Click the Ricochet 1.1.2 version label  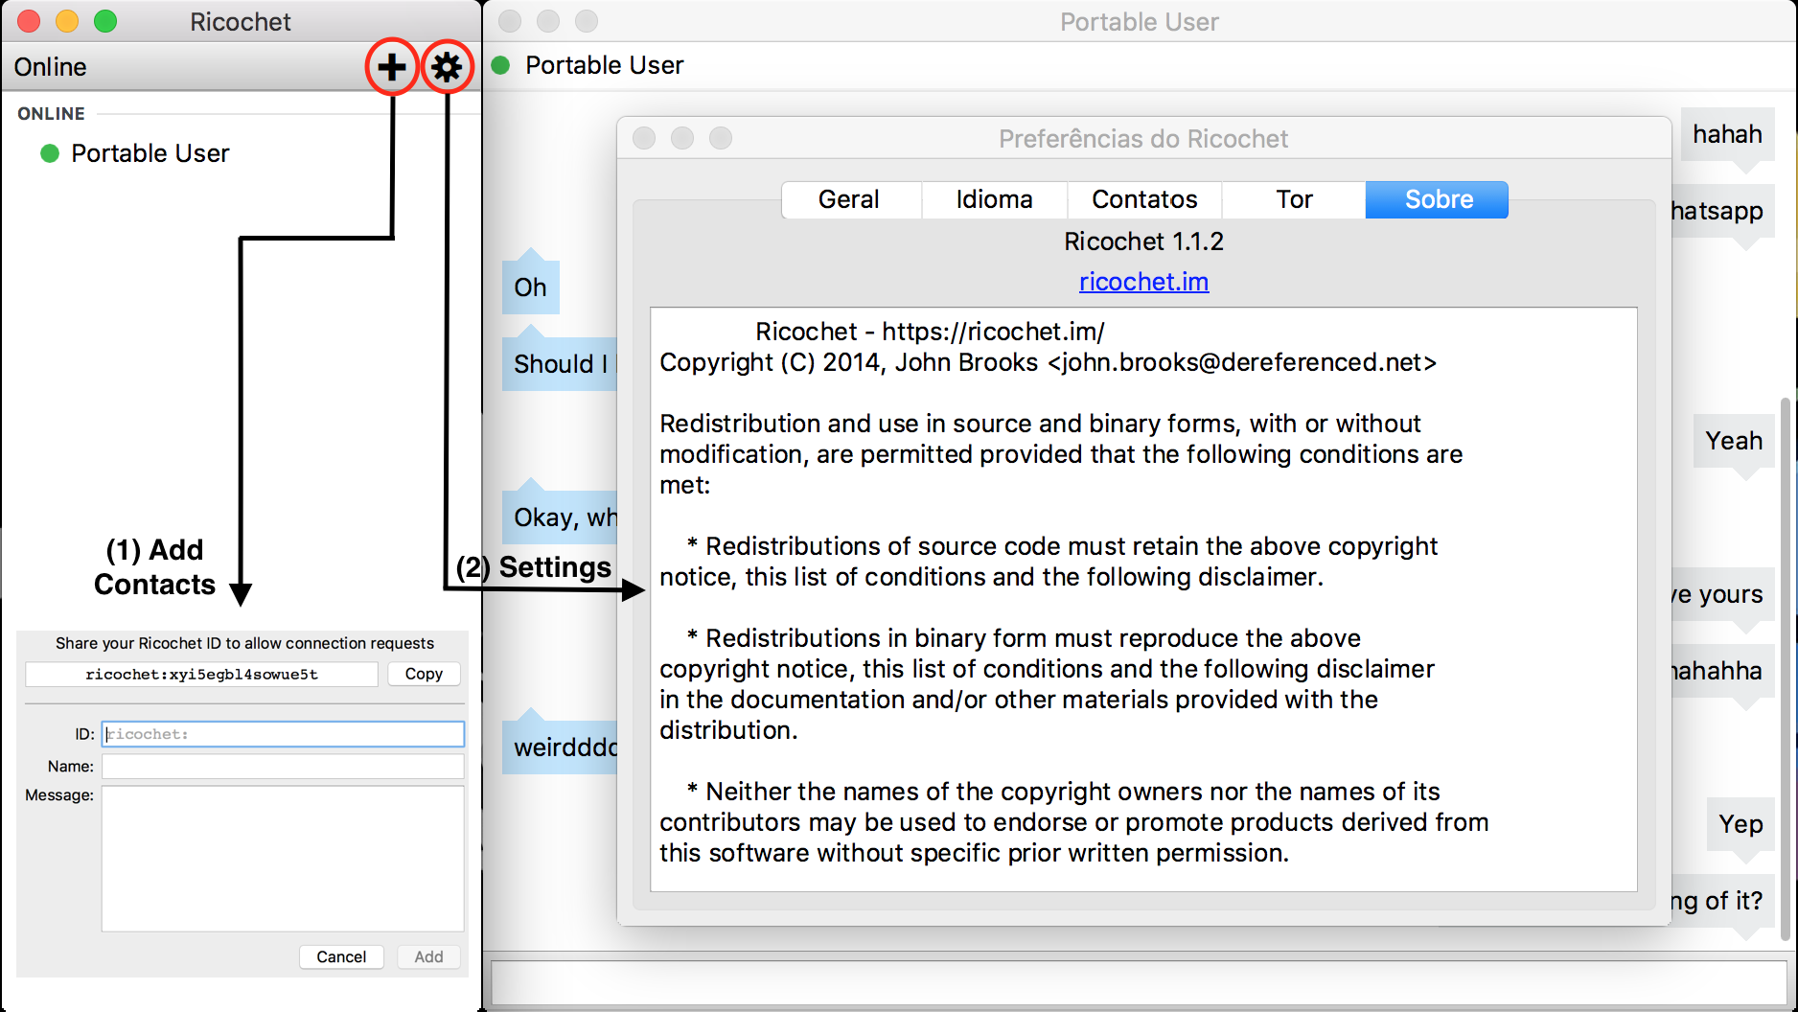[x=1143, y=241]
